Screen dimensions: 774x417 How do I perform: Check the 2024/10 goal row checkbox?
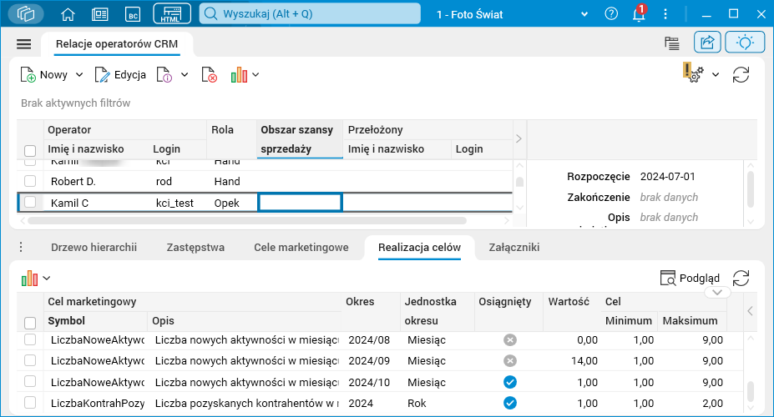(x=30, y=381)
